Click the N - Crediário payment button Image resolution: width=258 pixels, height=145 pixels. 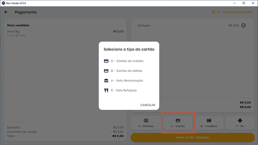click(209, 123)
